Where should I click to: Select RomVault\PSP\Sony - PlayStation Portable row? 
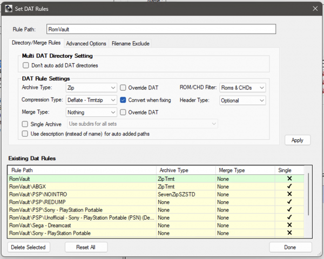click(156, 210)
